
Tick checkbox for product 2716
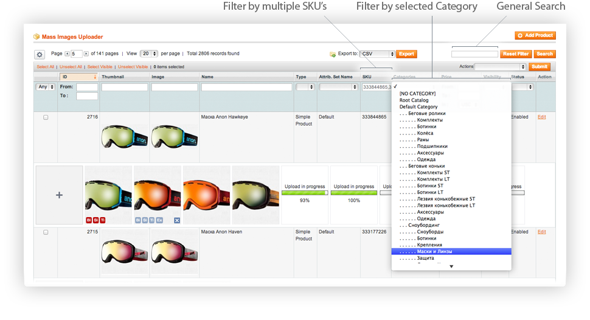coord(46,117)
